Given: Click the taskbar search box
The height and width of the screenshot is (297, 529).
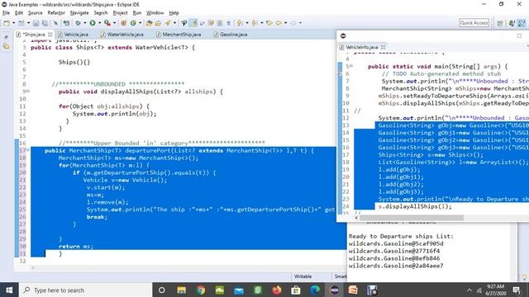Looking at the screenshot, I should pyautogui.click(x=86, y=290).
